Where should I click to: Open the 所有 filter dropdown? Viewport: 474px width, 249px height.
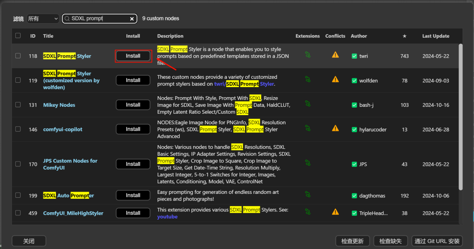(x=43, y=19)
